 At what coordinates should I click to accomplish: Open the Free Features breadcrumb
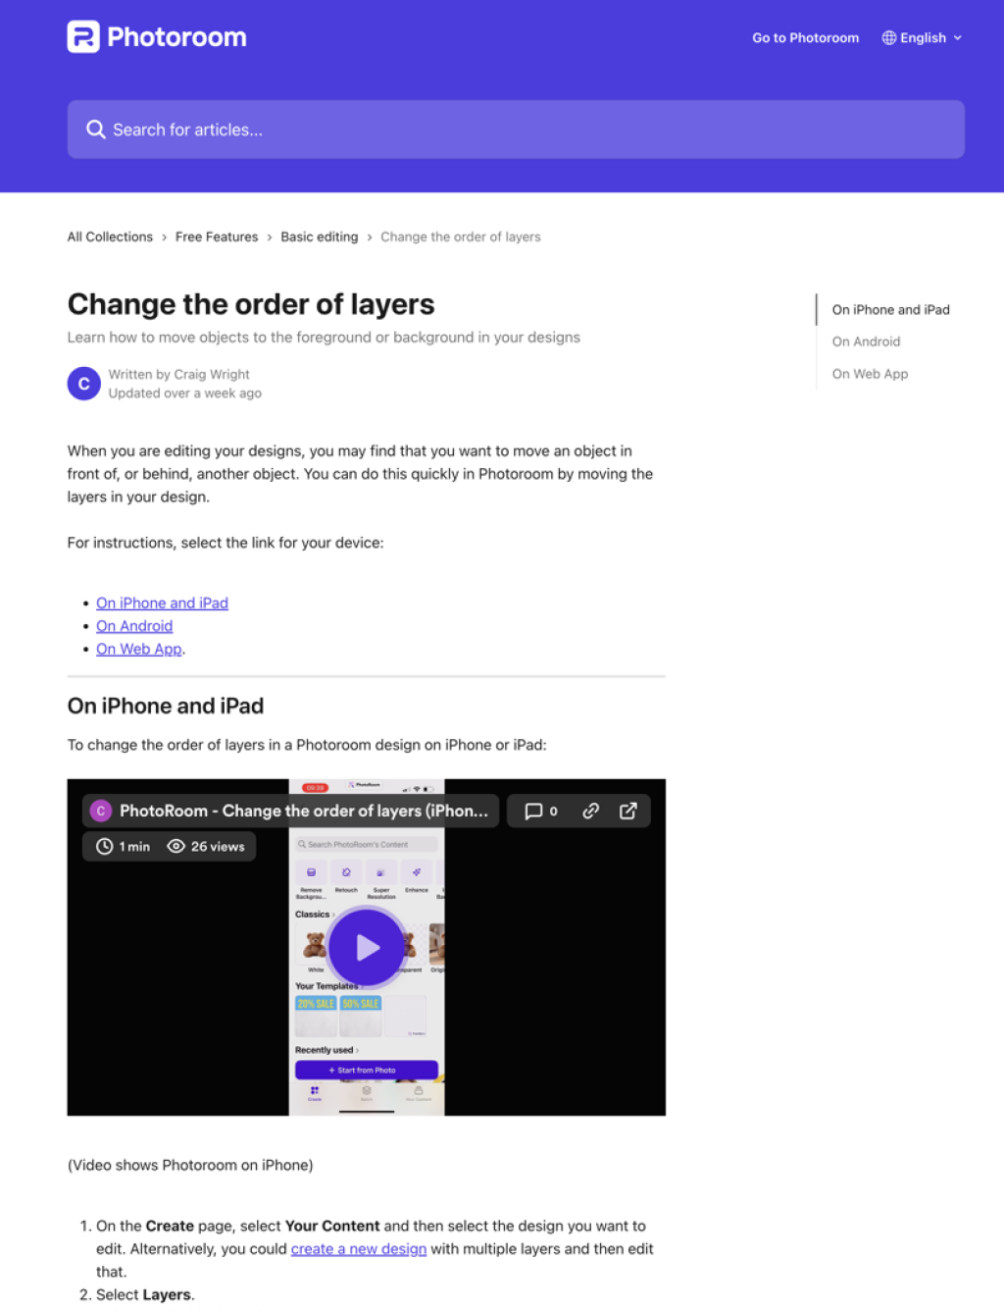[217, 237]
